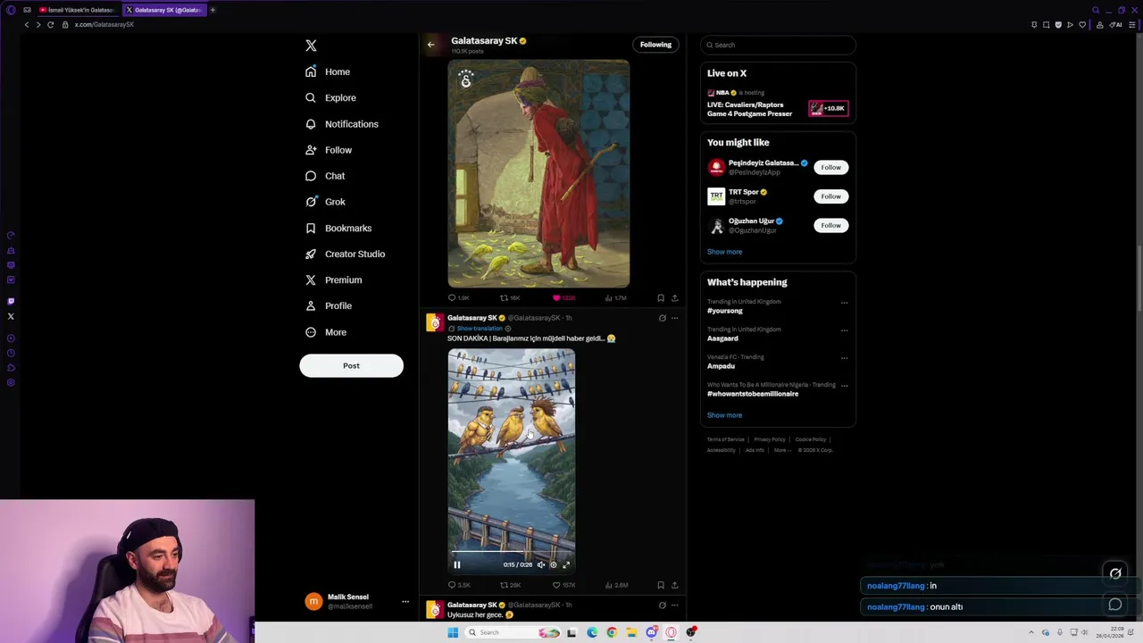Image resolution: width=1143 pixels, height=643 pixels.
Task: Open Home in the sidebar
Action: point(328,71)
